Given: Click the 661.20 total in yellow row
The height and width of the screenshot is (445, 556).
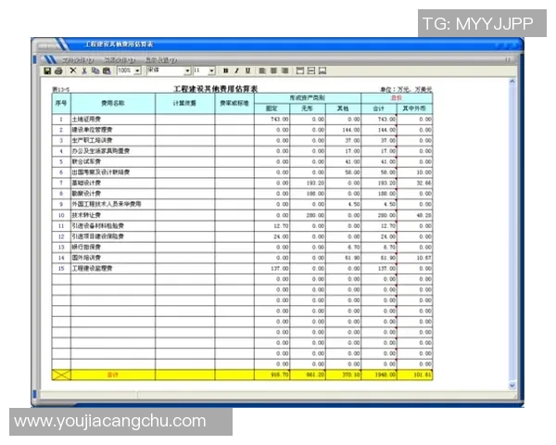Looking at the screenshot, I should 308,375.
